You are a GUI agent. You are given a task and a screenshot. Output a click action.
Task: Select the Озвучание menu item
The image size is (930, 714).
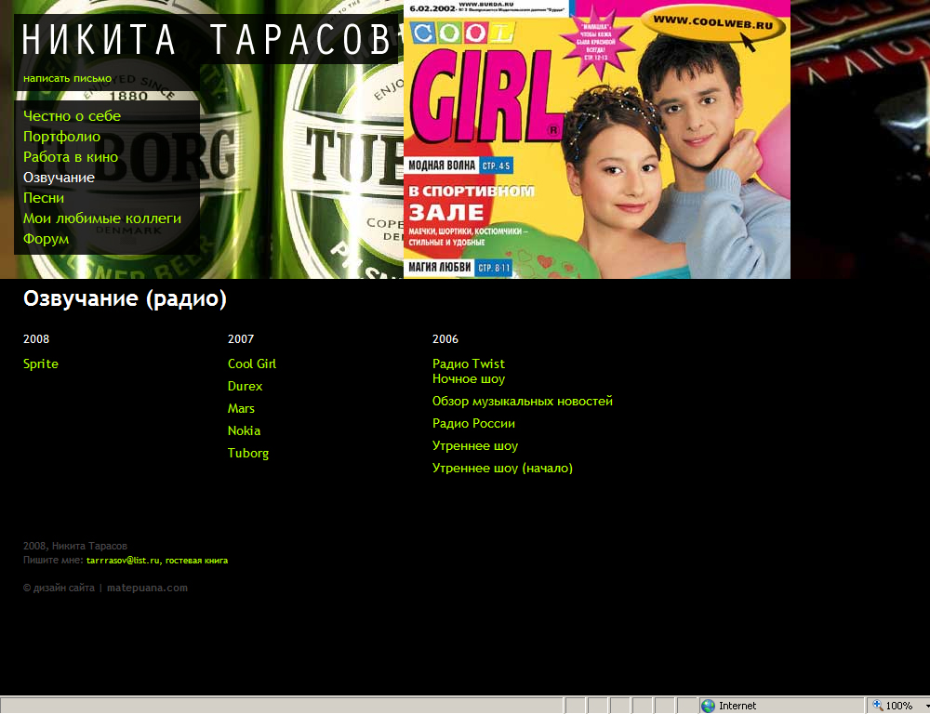tap(59, 178)
